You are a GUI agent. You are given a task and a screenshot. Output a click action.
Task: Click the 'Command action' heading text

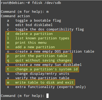coord(15,16)
